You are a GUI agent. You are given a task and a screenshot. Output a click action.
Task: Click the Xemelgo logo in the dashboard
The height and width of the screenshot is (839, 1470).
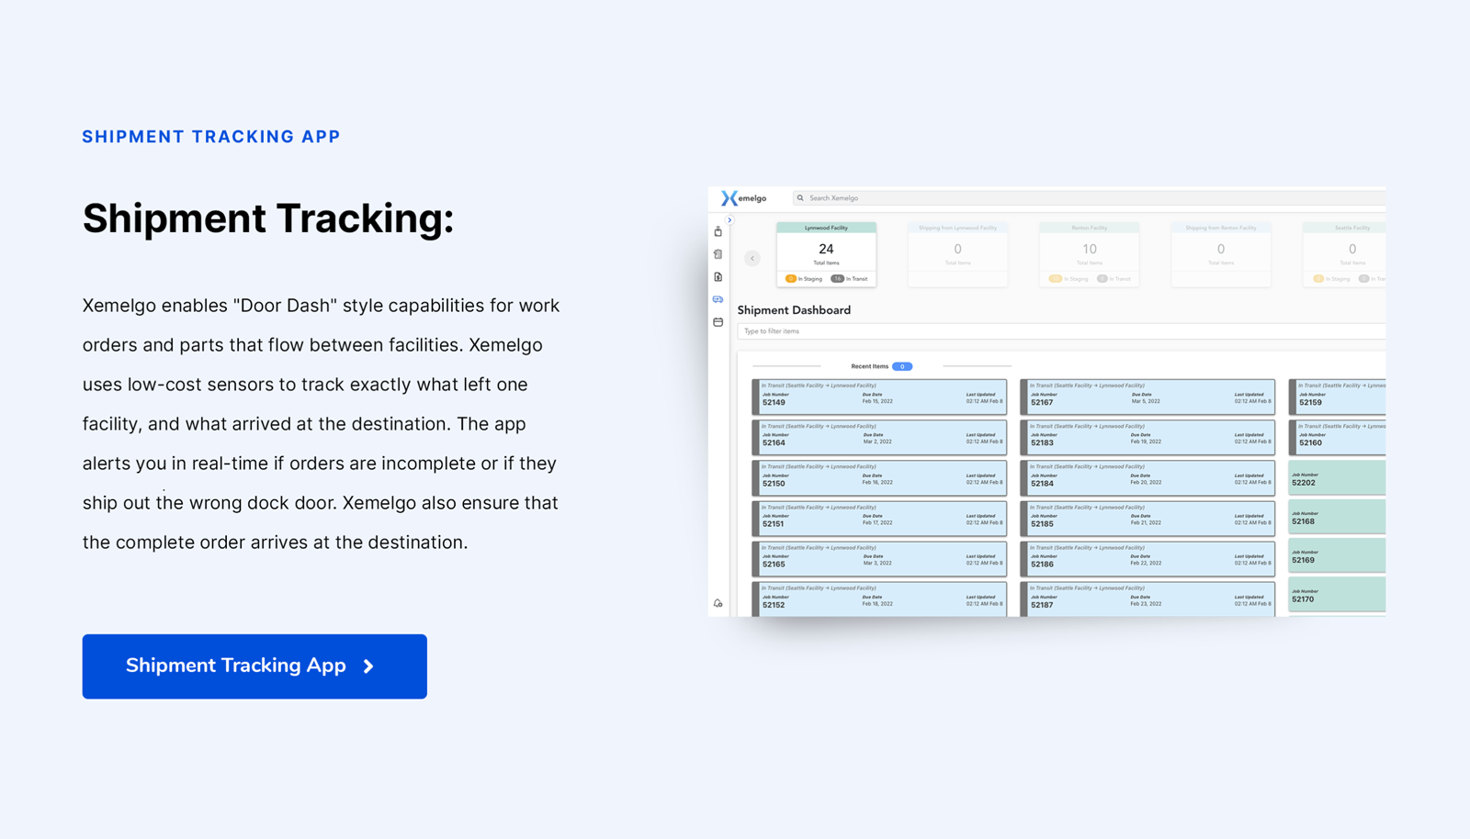tap(743, 198)
